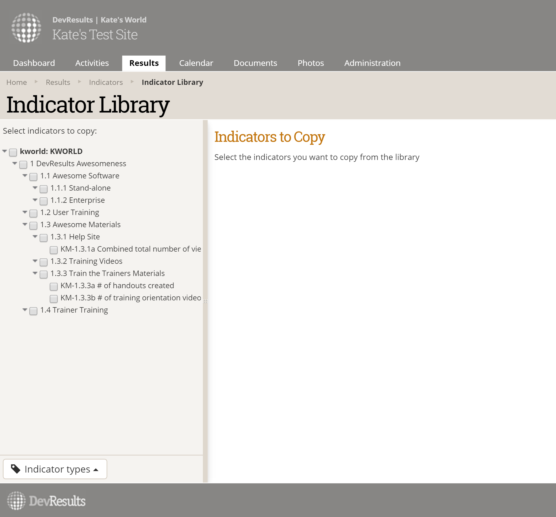Open the Administration tab

372,63
